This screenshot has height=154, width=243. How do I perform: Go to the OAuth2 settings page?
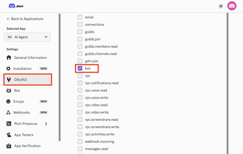tap(27, 80)
